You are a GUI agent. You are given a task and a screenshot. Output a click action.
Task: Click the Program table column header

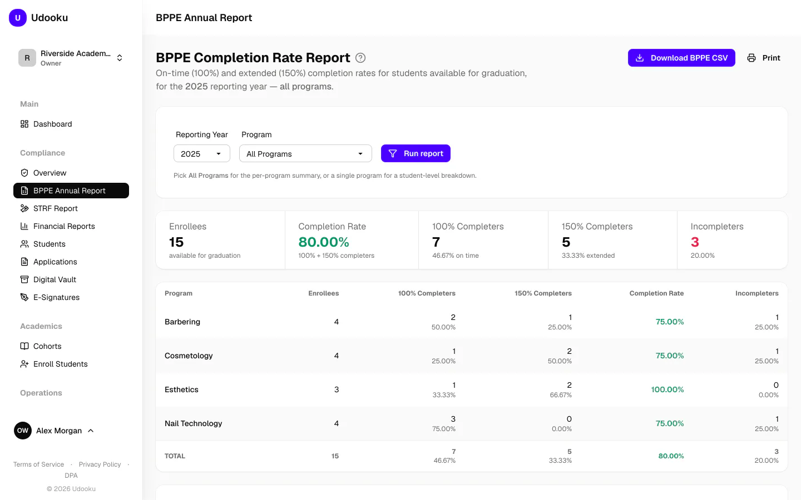[x=179, y=293]
